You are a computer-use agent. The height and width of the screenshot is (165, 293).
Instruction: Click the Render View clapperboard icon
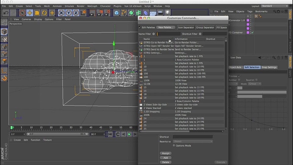click(x=92, y=13)
